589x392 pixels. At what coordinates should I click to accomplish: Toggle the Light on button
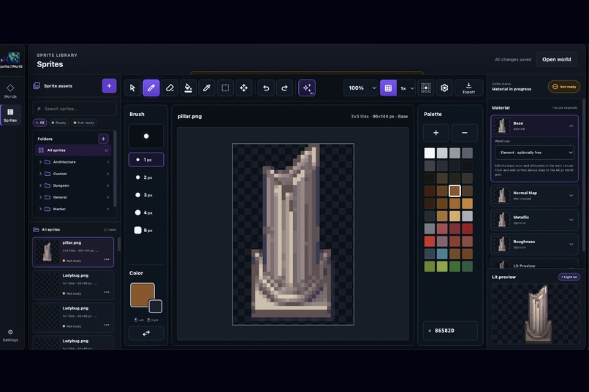tap(569, 277)
